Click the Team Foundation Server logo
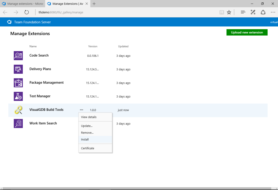278x190 pixels. coord(9,22)
